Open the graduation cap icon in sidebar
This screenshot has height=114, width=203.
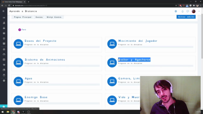(x=4, y=65)
